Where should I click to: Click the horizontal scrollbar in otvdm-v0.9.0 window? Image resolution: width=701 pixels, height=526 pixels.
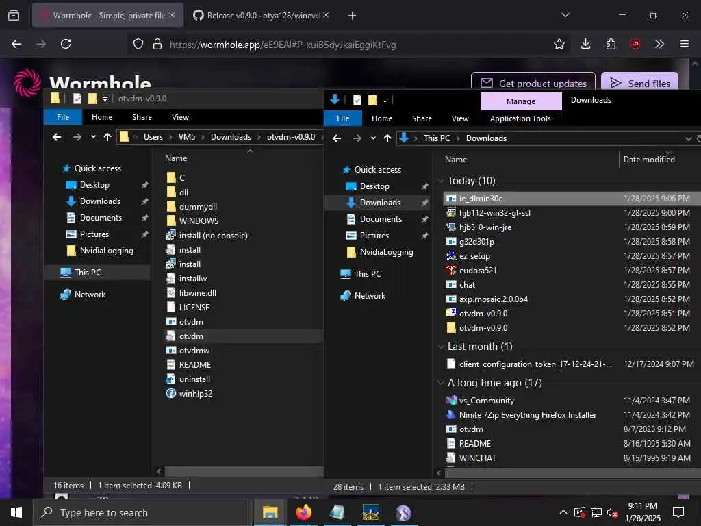(x=243, y=471)
